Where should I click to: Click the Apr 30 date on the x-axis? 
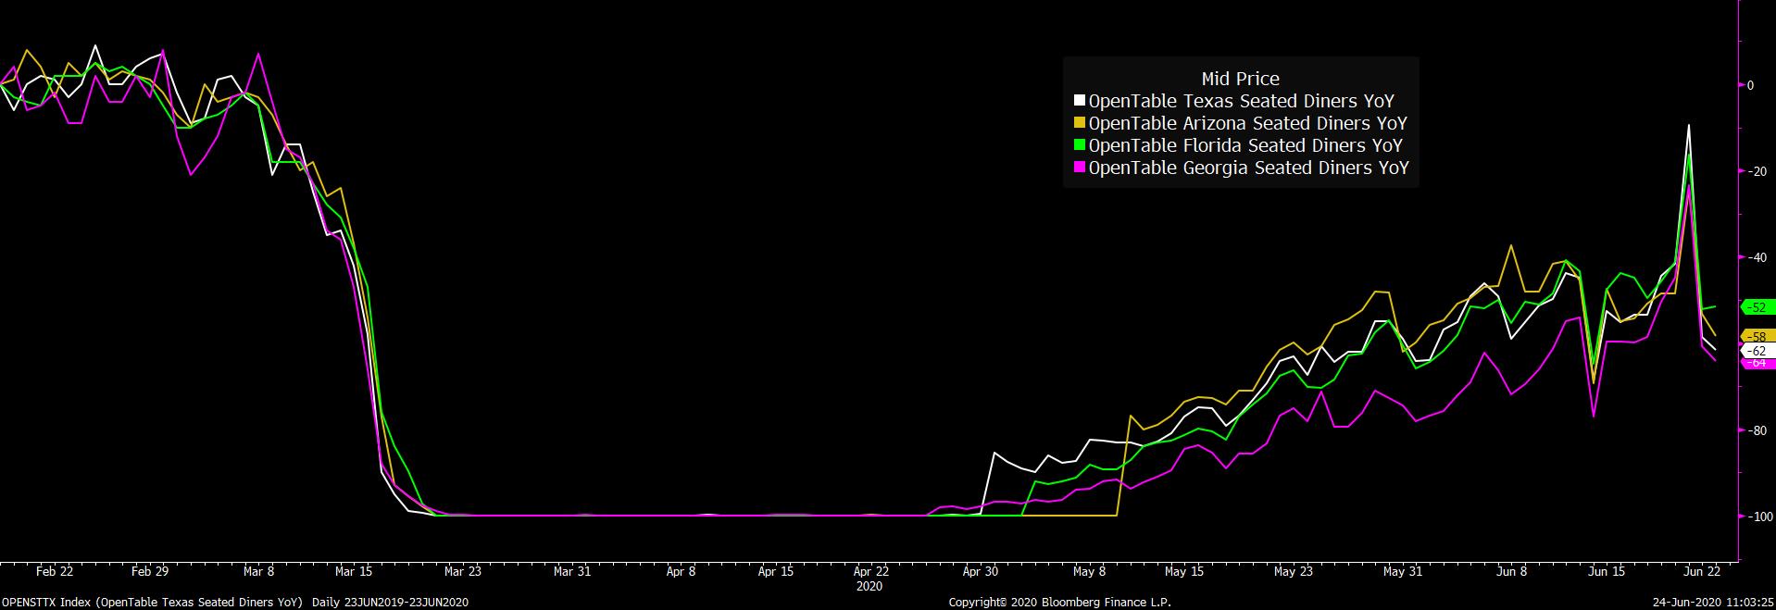[x=980, y=572]
